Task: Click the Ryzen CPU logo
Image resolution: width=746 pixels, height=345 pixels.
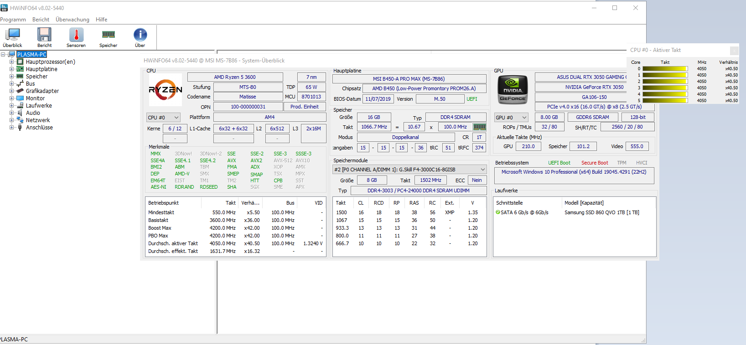Action: click(x=166, y=90)
